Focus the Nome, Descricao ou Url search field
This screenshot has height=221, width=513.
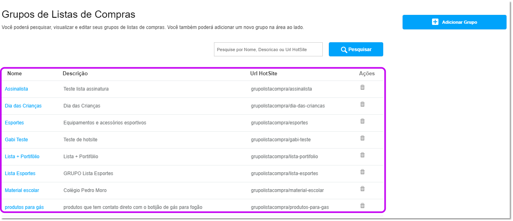[x=268, y=50]
